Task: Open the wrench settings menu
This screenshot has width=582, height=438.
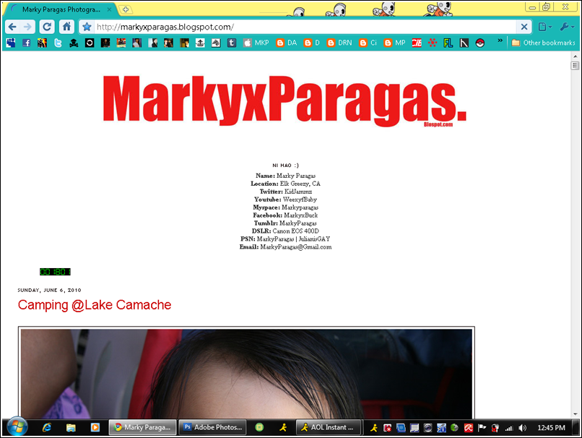Action: coord(566,27)
